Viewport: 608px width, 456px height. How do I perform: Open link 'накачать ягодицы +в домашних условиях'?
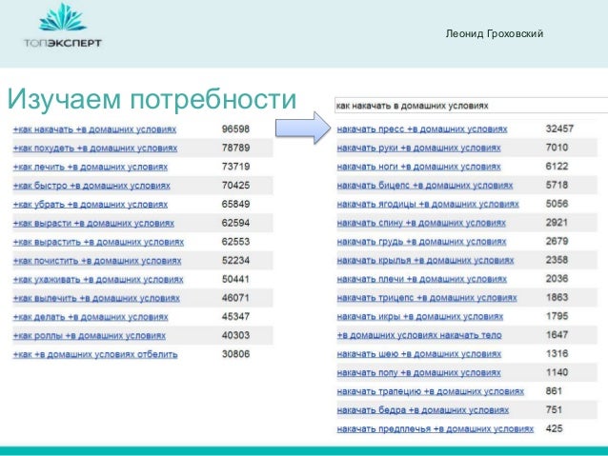(x=428, y=204)
